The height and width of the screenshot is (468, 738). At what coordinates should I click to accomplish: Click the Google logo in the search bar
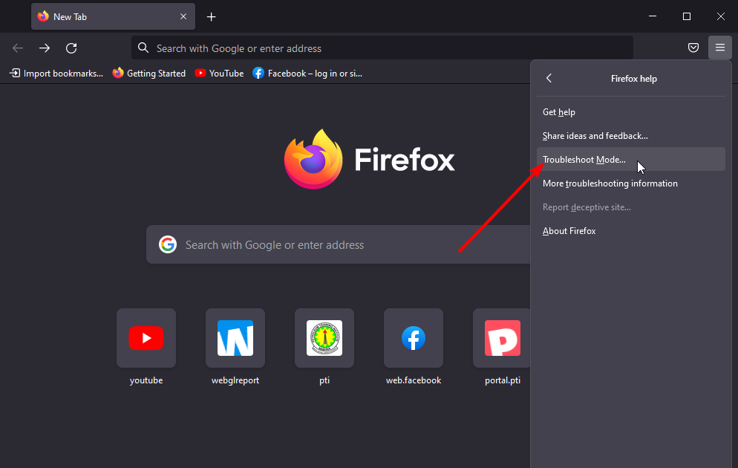pyautogui.click(x=168, y=244)
